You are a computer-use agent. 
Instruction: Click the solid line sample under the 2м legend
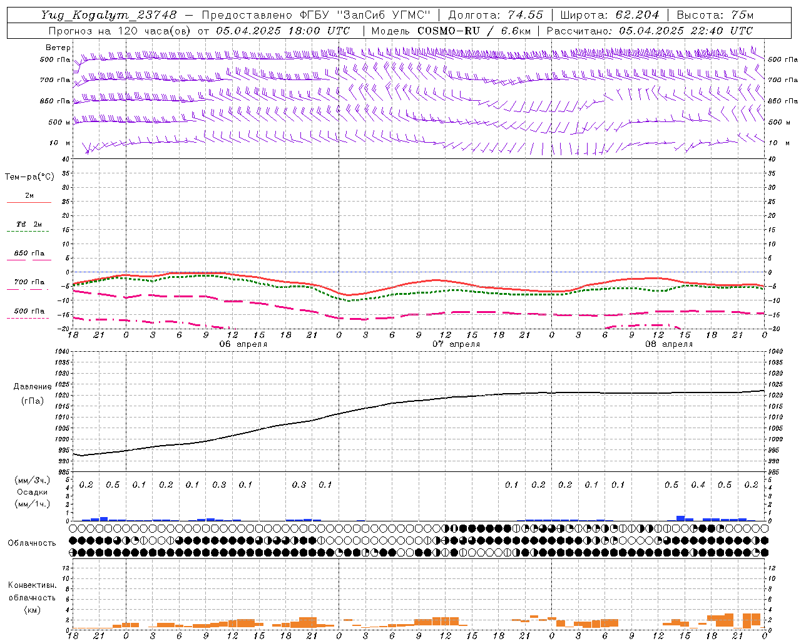pos(29,202)
